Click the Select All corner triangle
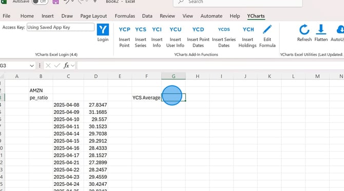Viewport: 344px width, 191px height. coord(2,76)
